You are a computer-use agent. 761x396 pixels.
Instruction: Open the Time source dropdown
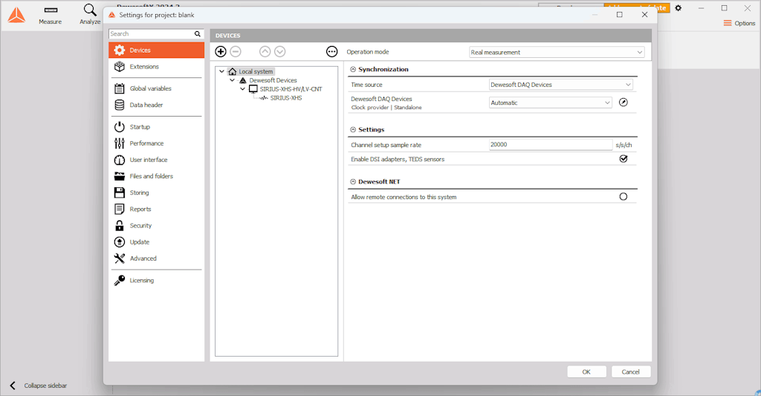pos(560,85)
